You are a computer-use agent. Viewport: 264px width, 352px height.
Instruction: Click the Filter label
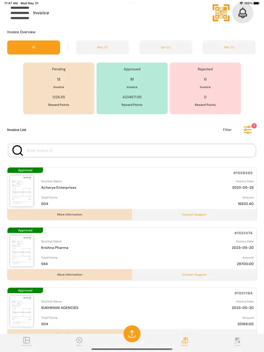click(x=227, y=130)
